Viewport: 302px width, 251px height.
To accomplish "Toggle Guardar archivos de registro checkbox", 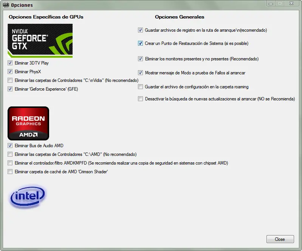I will coord(140,30).
